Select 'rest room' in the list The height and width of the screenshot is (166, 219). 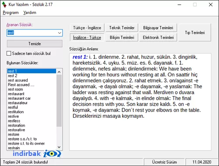coord(32,89)
